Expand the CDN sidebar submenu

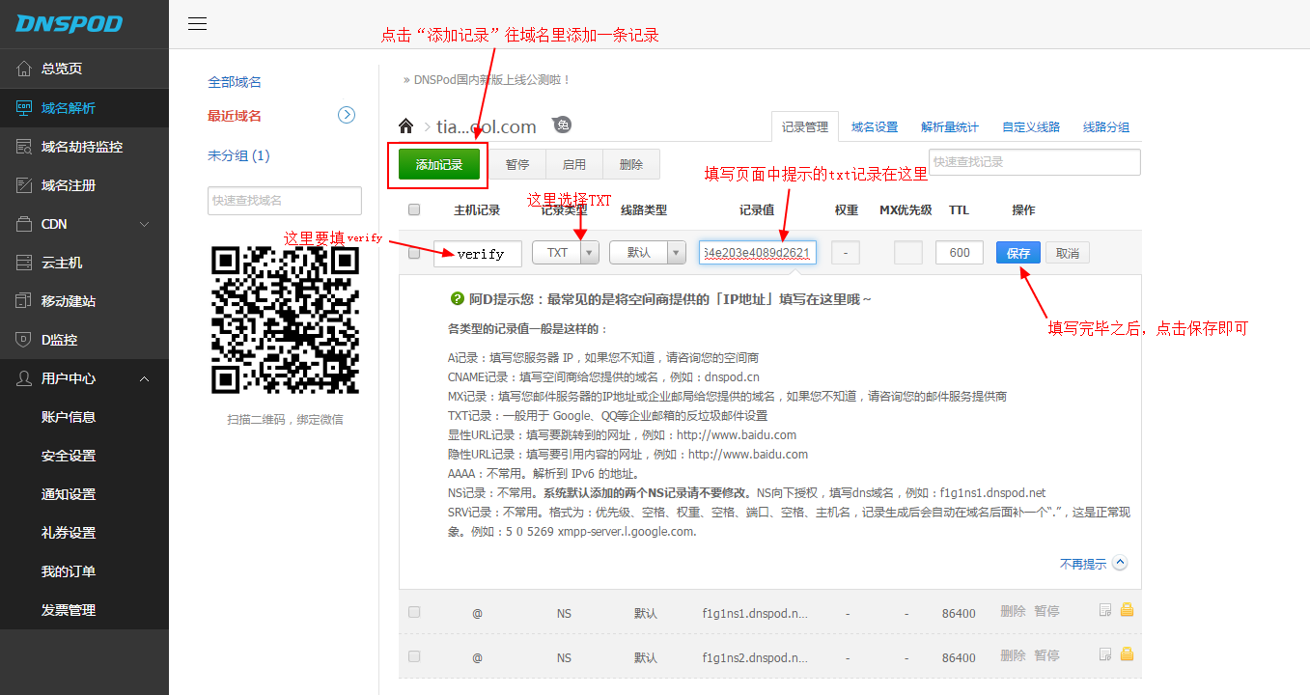coord(145,224)
